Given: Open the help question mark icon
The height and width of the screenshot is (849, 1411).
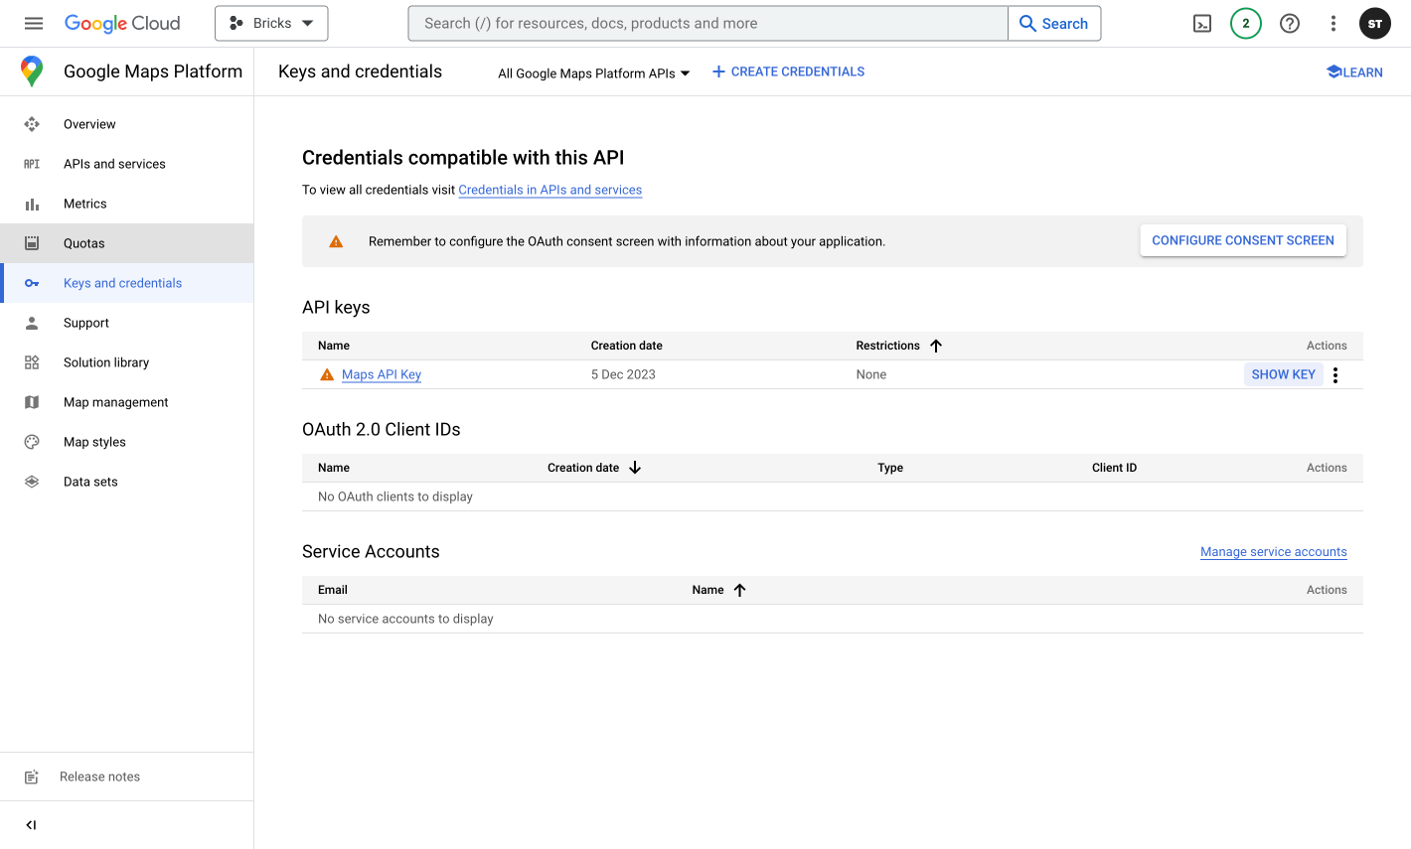Looking at the screenshot, I should tap(1290, 24).
